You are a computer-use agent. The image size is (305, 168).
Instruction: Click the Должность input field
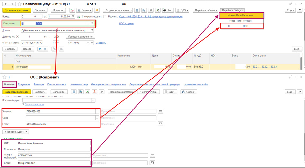(x=54, y=149)
